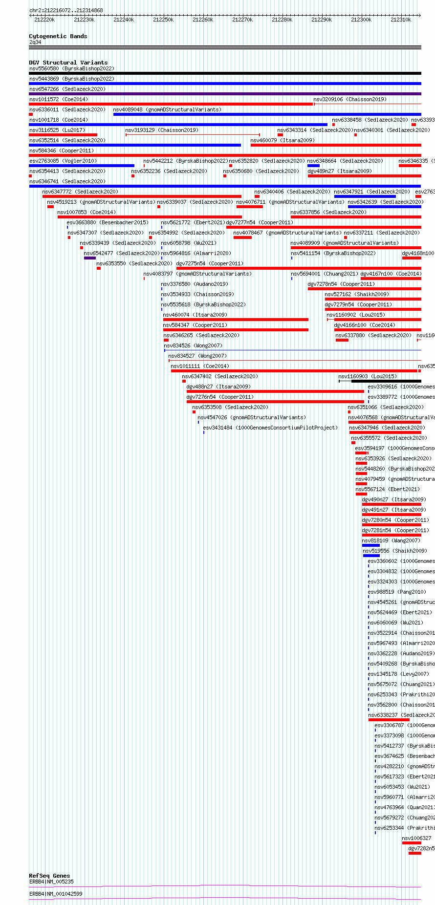Click the purple bar under nsv6542477
Screen dimensions: 435x905
90,258
